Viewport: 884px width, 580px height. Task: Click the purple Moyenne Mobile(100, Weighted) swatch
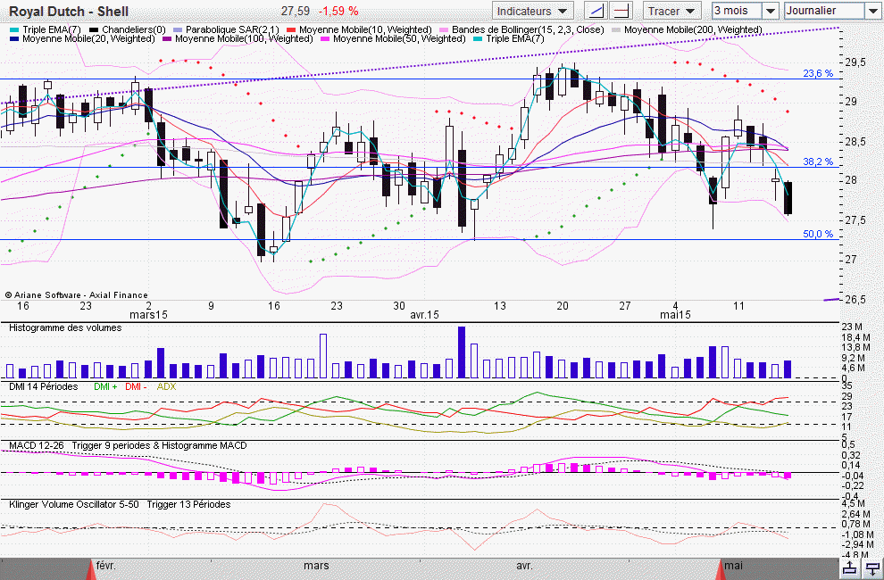click(167, 39)
